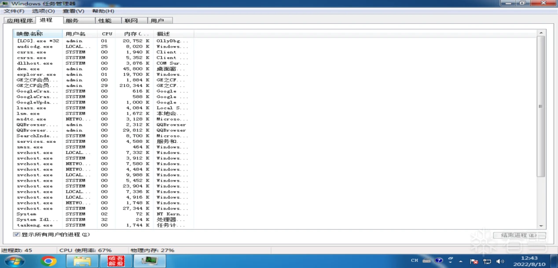This screenshot has width=558, height=268.
Task: Select the lsass.exe process
Action: pyautogui.click(x=103, y=108)
